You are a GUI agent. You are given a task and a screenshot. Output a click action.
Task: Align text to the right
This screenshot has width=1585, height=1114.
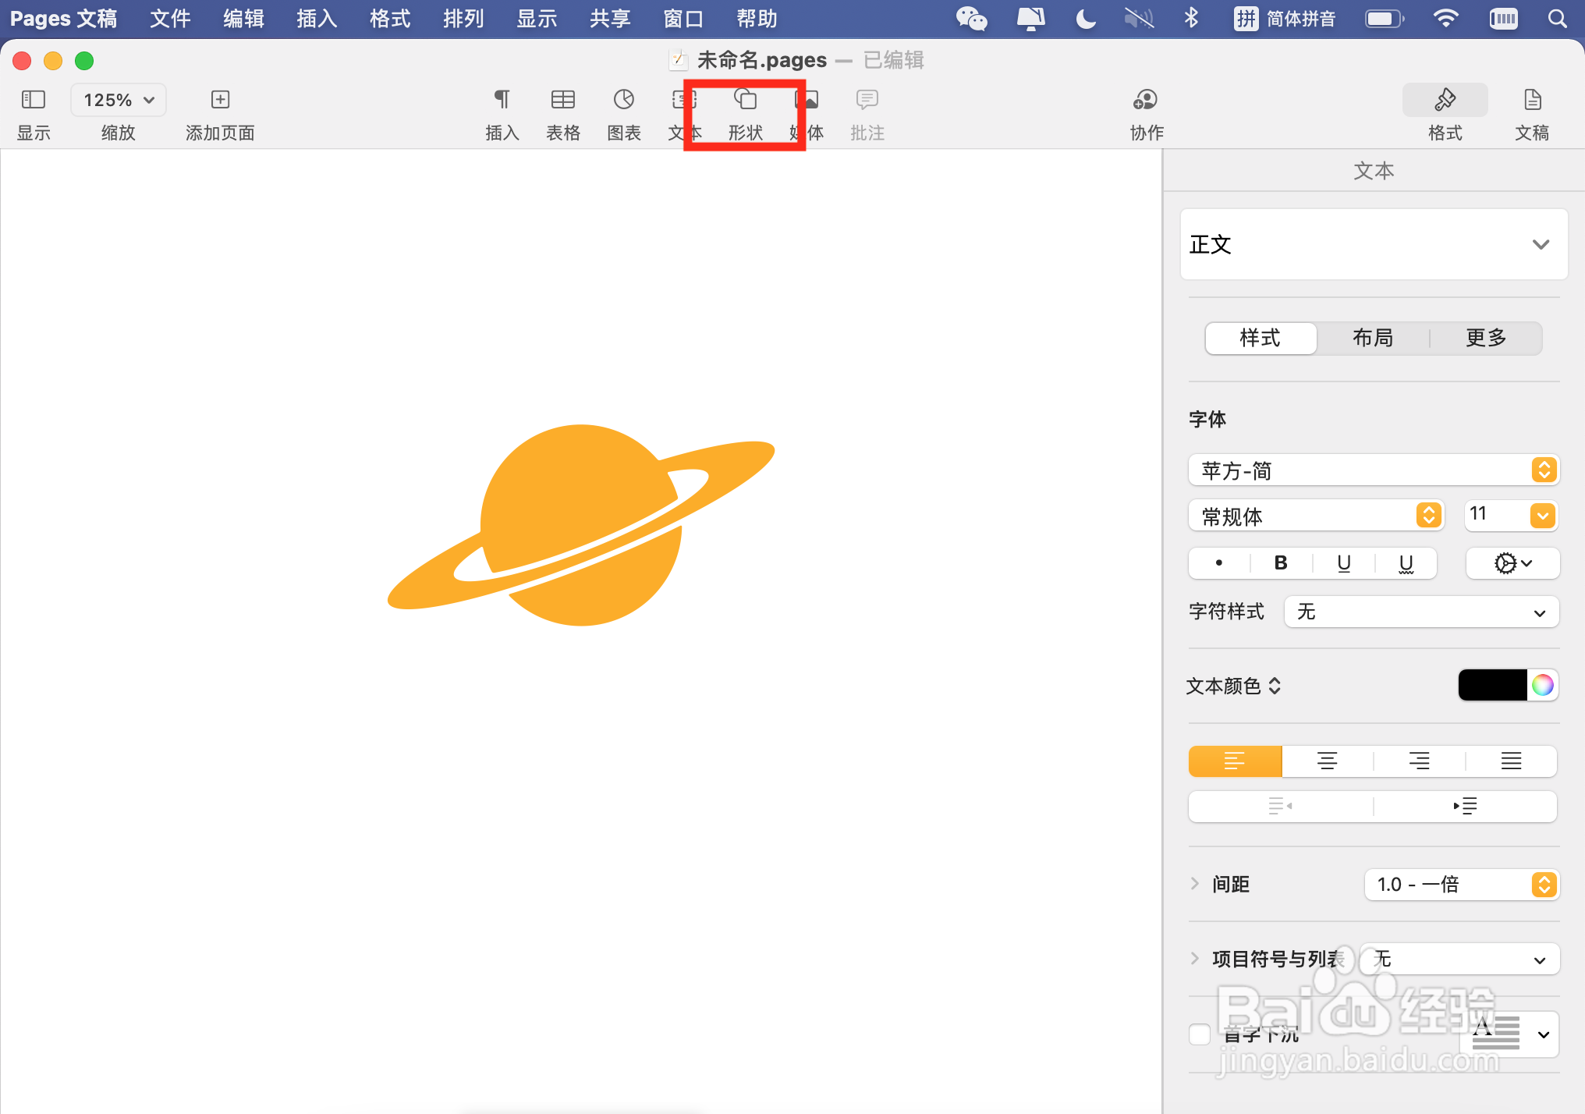pos(1419,761)
